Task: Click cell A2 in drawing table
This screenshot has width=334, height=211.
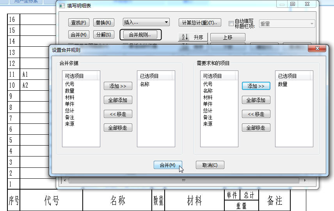Action: coord(25,85)
